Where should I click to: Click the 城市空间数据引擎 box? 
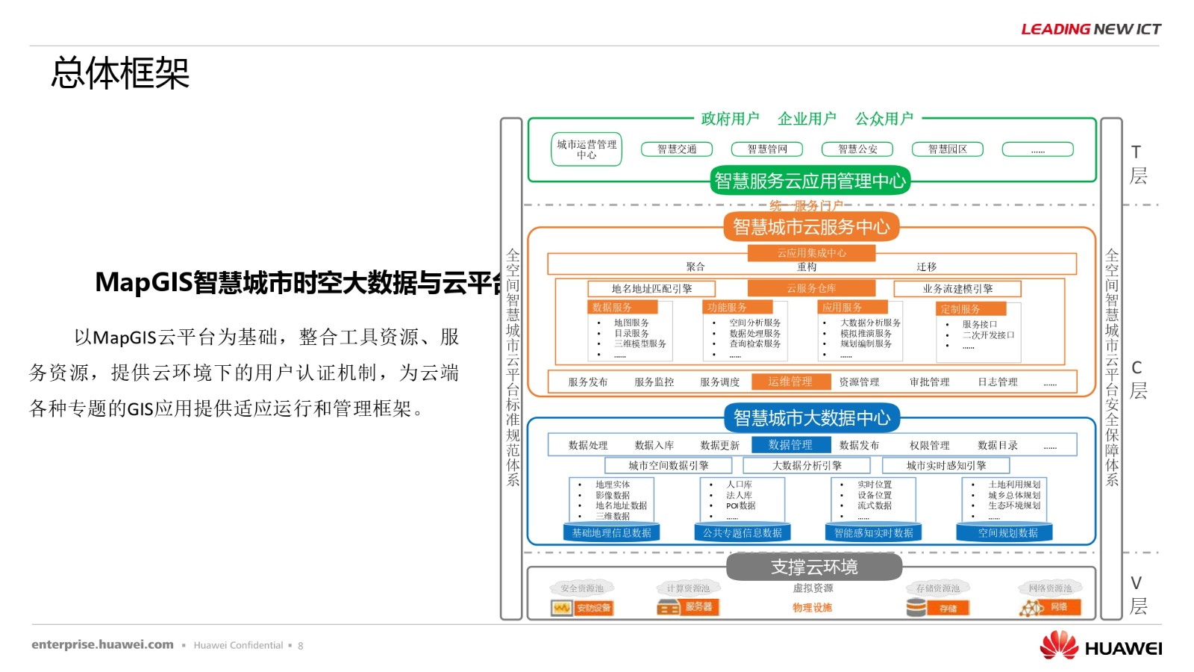(x=668, y=466)
